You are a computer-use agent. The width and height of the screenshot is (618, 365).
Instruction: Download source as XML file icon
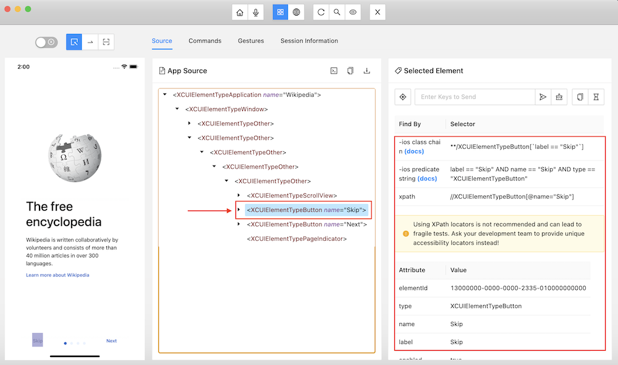click(367, 71)
